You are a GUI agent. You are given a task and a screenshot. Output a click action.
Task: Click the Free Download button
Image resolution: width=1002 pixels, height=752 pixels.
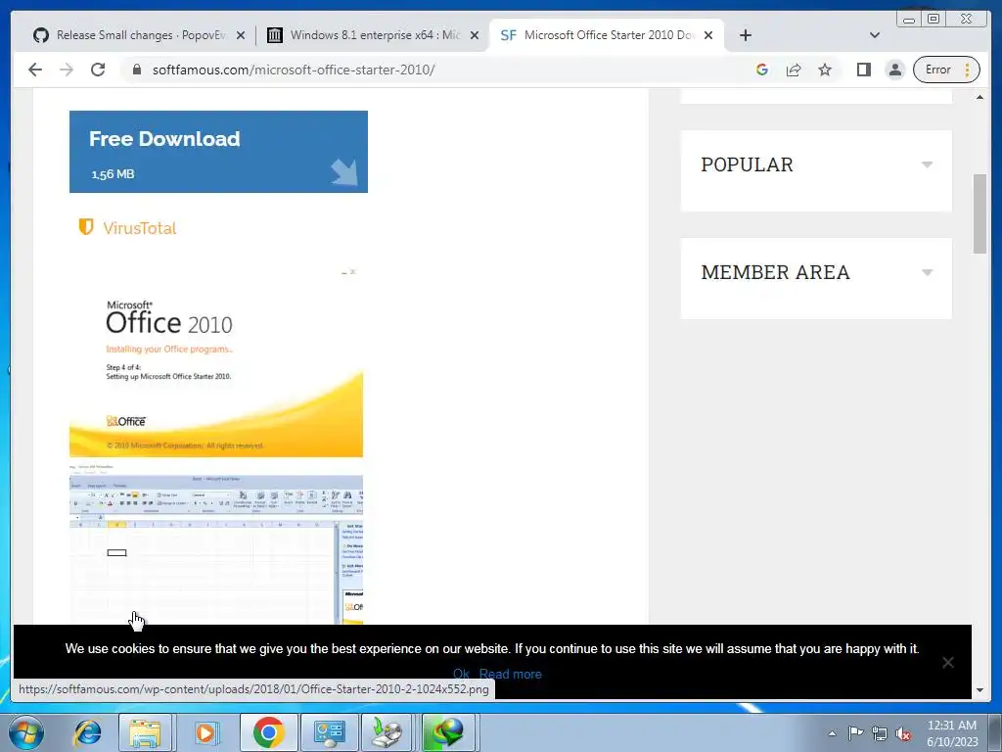[x=218, y=152]
